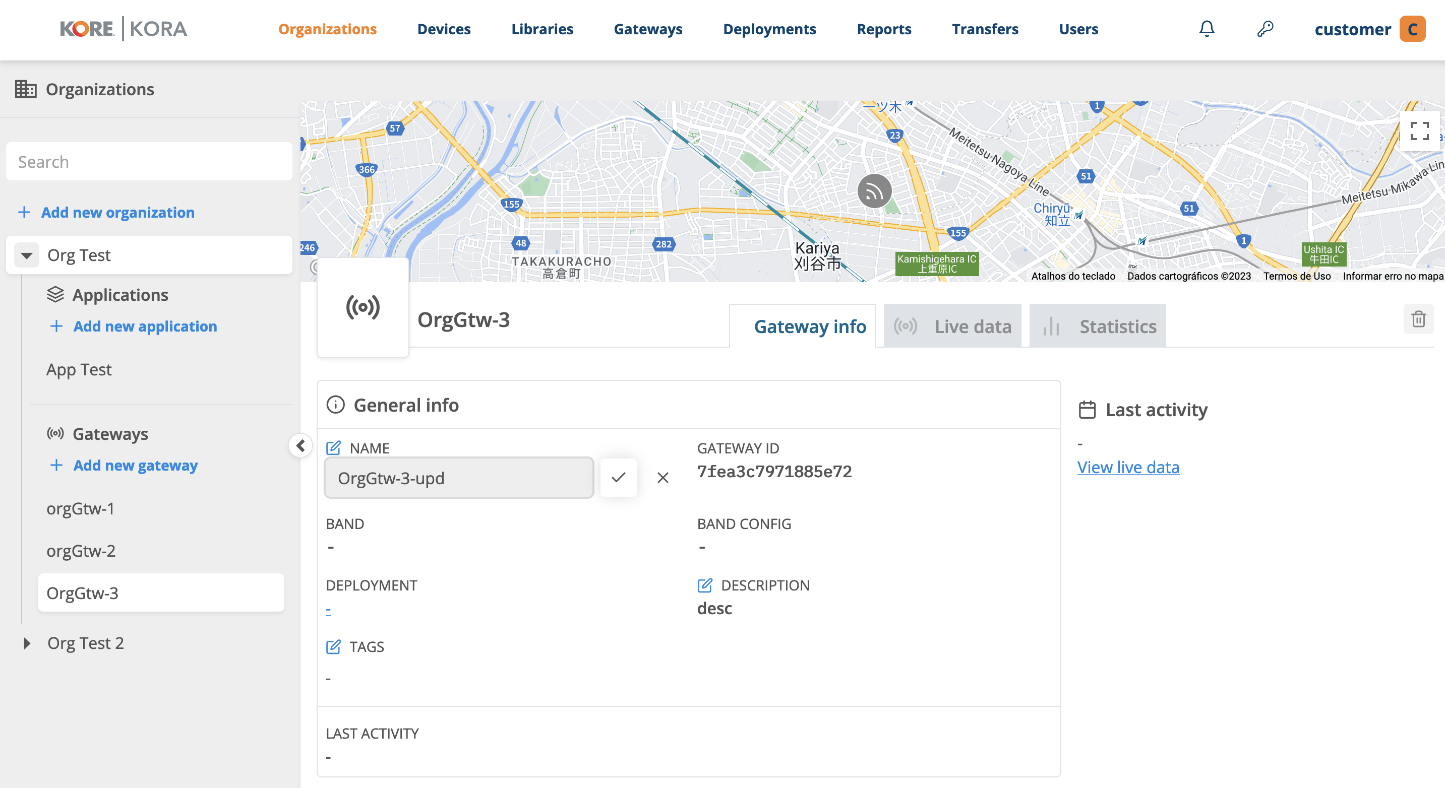Open the notifications bell icon

pos(1207,29)
